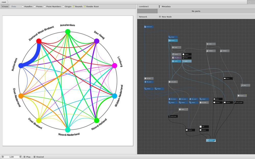Switch to the Viewer tab
Image resolution: width=255 pixels, height=159 pixels.
(x=5, y=7)
